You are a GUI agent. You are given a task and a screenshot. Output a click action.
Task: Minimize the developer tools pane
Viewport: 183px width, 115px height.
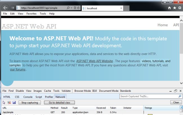pos(171,91)
